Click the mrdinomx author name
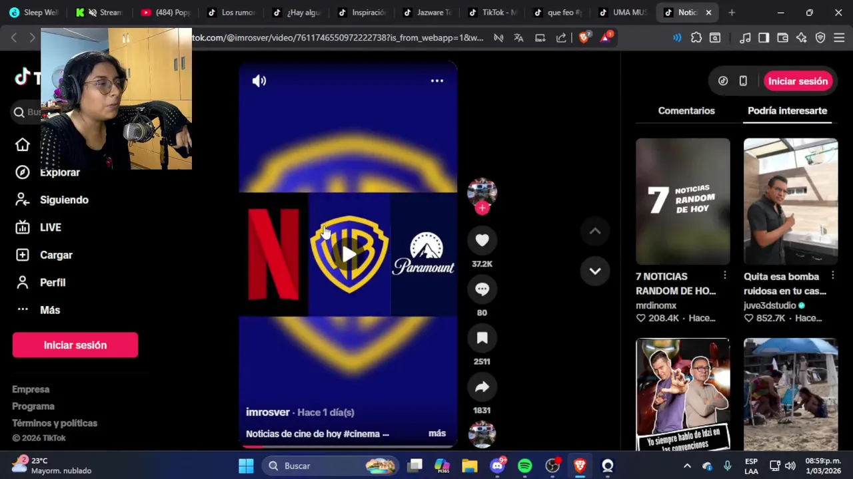The image size is (853, 479). [656, 305]
